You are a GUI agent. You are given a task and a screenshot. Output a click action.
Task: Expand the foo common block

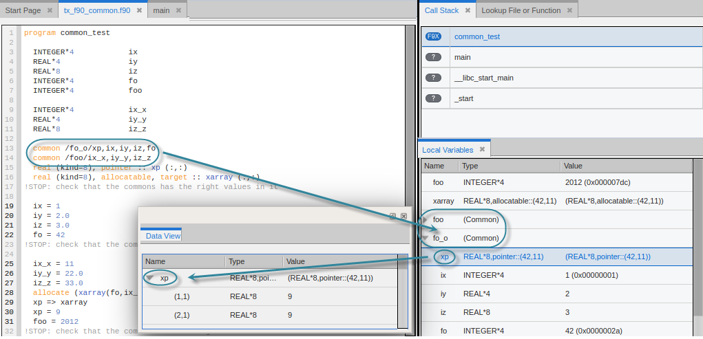[426, 220]
